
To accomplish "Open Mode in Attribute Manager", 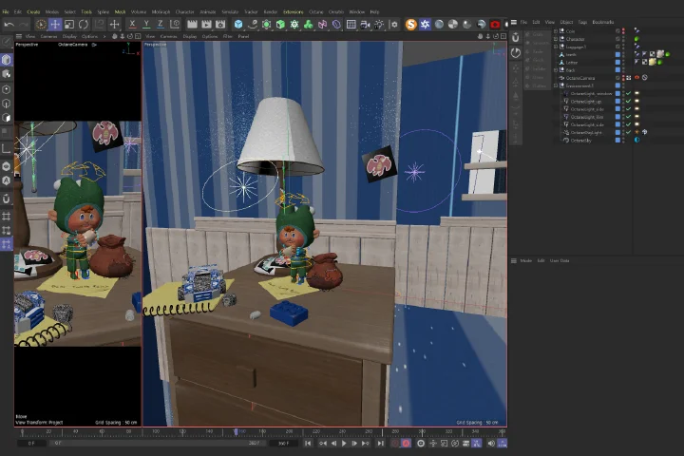I will click(525, 260).
